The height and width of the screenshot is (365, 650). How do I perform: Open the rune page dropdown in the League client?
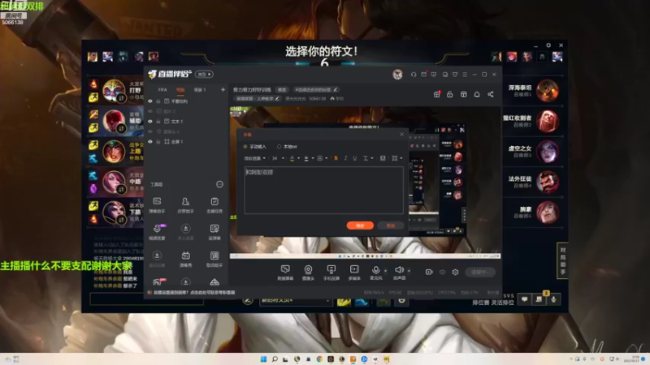coord(296,301)
